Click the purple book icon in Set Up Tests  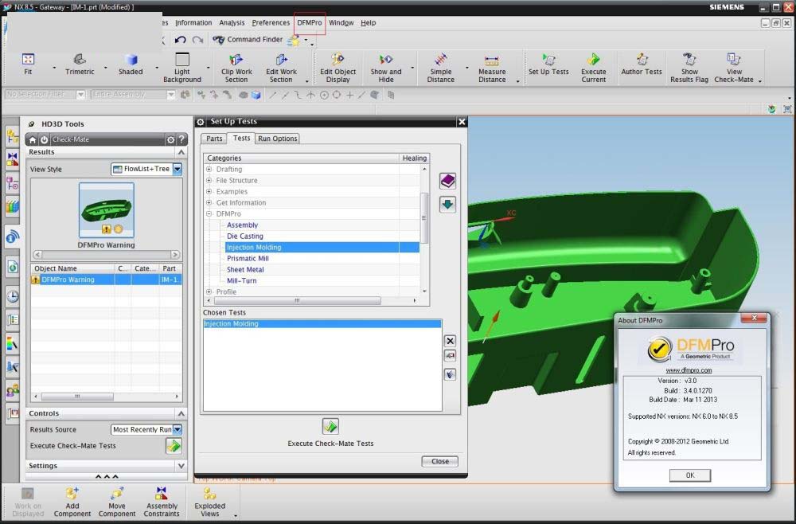447,181
